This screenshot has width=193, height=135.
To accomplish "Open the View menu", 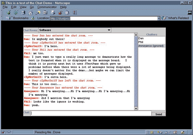I will (x=23, y=7).
